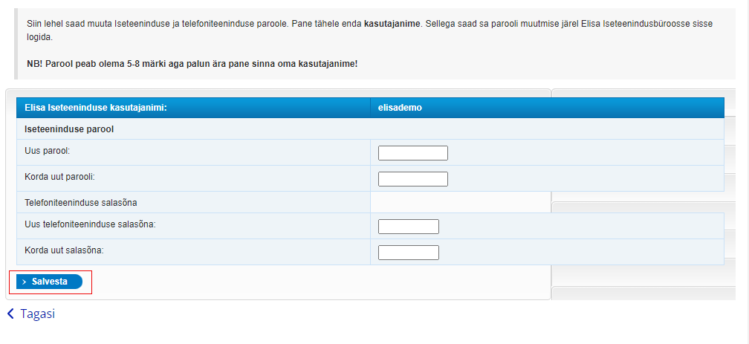
Task: Click the bold 'NB! Parool peab olema' notice
Action: pyautogui.click(x=192, y=64)
